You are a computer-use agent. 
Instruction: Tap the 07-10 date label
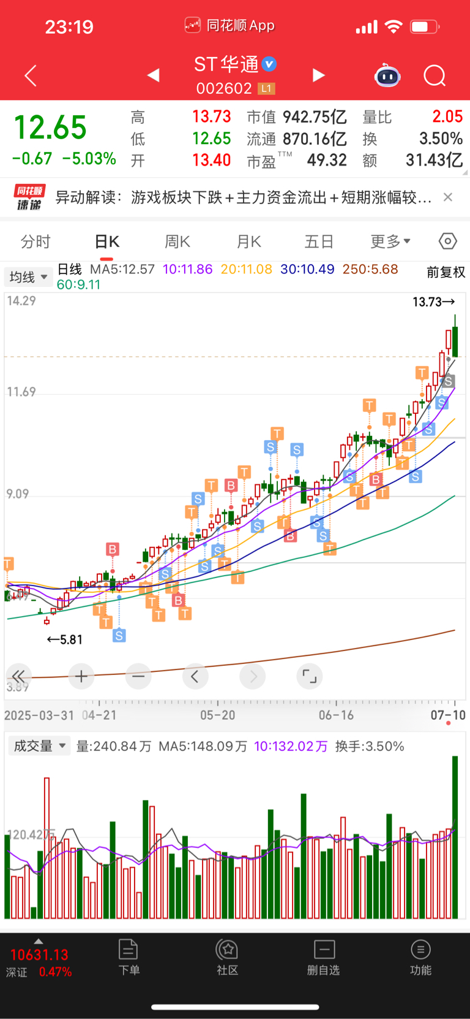pyautogui.click(x=448, y=715)
